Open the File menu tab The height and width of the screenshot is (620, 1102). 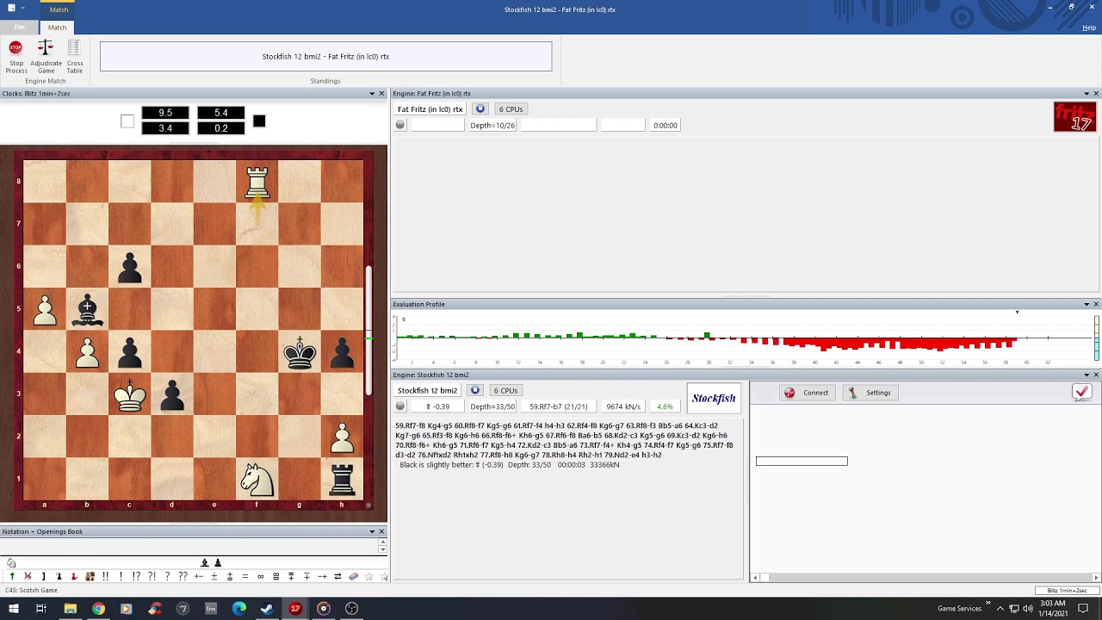pyautogui.click(x=19, y=28)
